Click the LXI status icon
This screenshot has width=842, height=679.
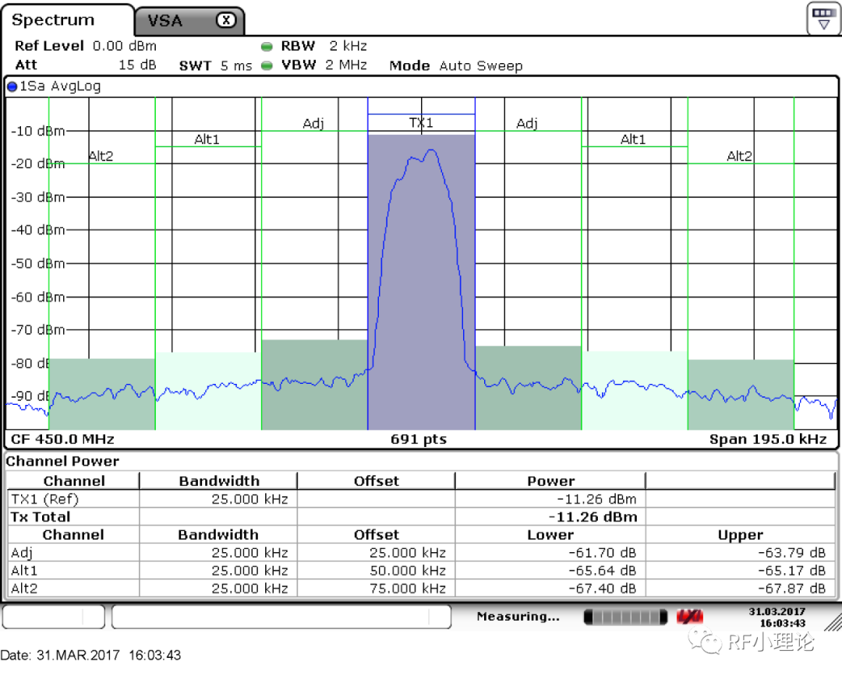(x=689, y=616)
